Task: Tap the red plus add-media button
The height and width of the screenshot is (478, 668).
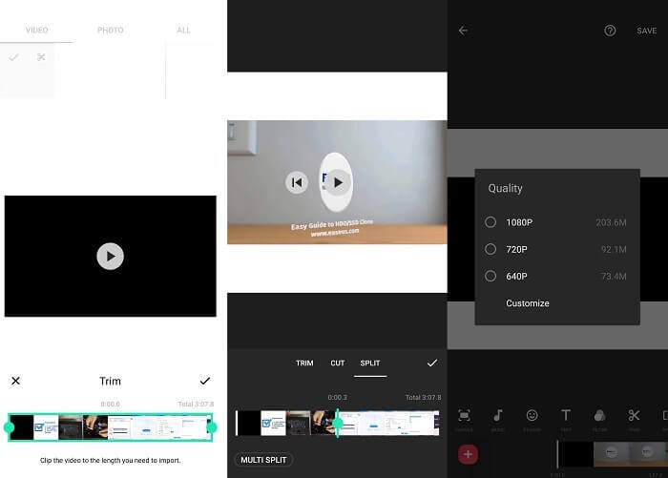Action: (468, 454)
